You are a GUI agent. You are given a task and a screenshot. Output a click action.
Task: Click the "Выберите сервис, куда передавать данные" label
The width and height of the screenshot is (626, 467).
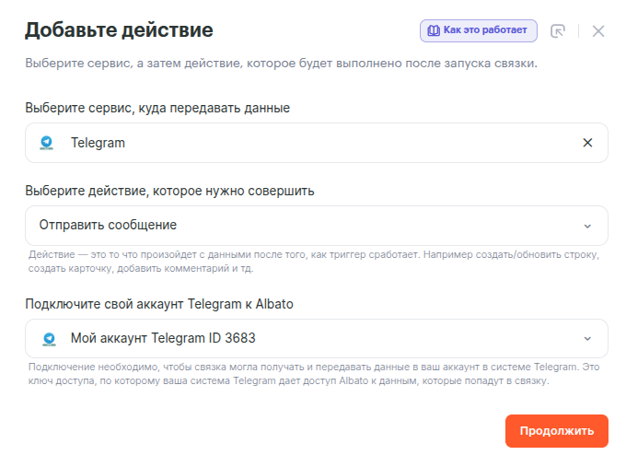[157, 108]
